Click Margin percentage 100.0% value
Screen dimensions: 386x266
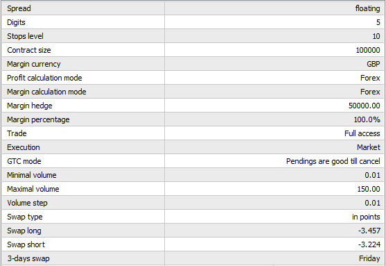point(367,119)
